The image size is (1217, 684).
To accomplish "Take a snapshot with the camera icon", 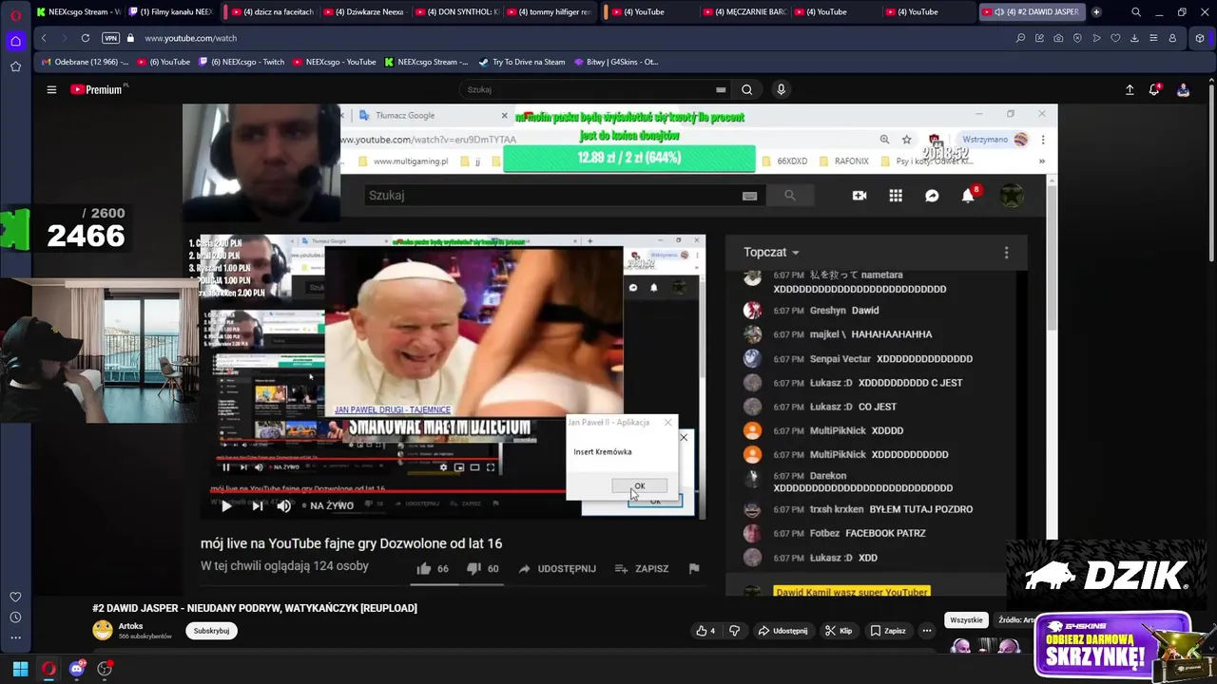I will coord(1058,38).
